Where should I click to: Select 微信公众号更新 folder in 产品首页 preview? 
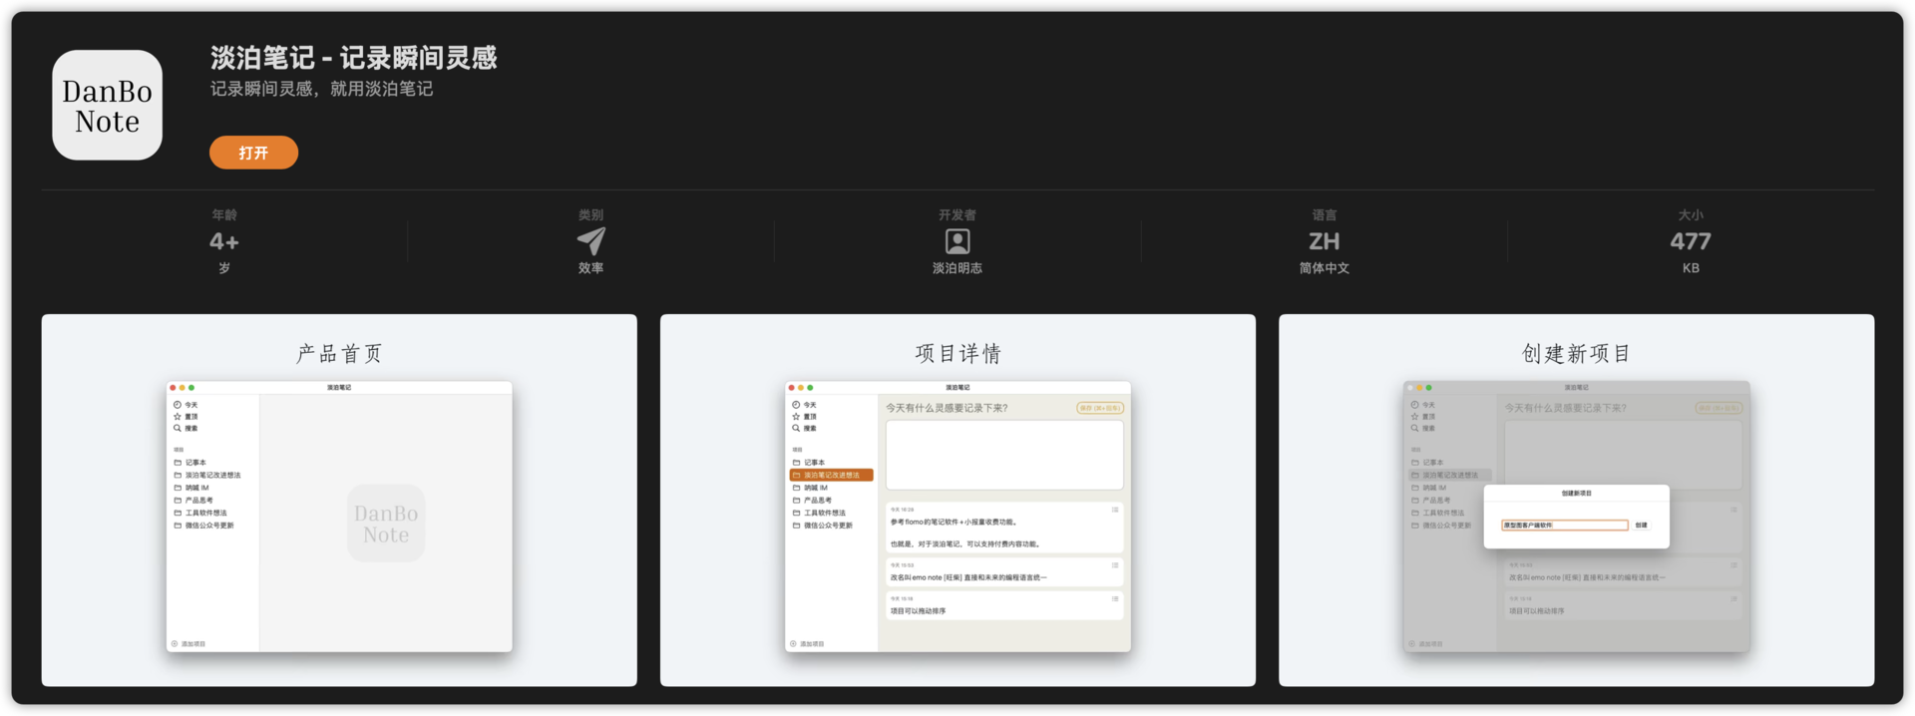(208, 526)
